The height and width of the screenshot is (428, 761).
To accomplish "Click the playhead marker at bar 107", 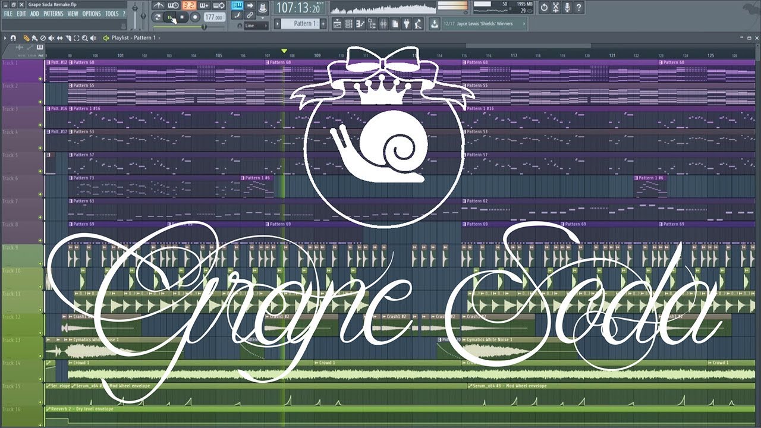I will coord(284,51).
